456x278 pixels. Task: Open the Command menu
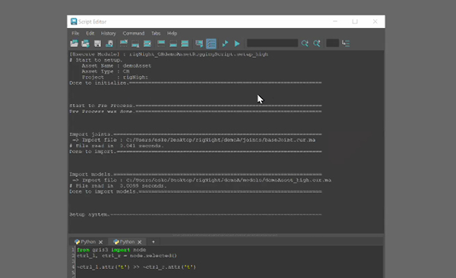[x=134, y=33]
